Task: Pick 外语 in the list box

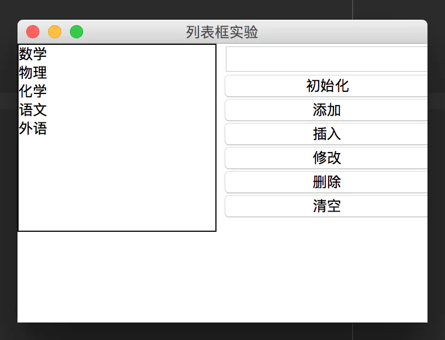Action: point(33,128)
